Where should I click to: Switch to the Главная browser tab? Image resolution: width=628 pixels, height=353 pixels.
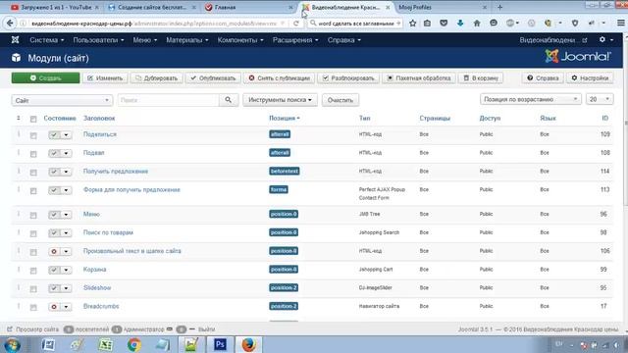click(248, 7)
